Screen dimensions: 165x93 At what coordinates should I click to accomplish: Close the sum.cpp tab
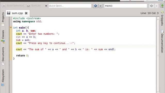click(x=26, y=13)
